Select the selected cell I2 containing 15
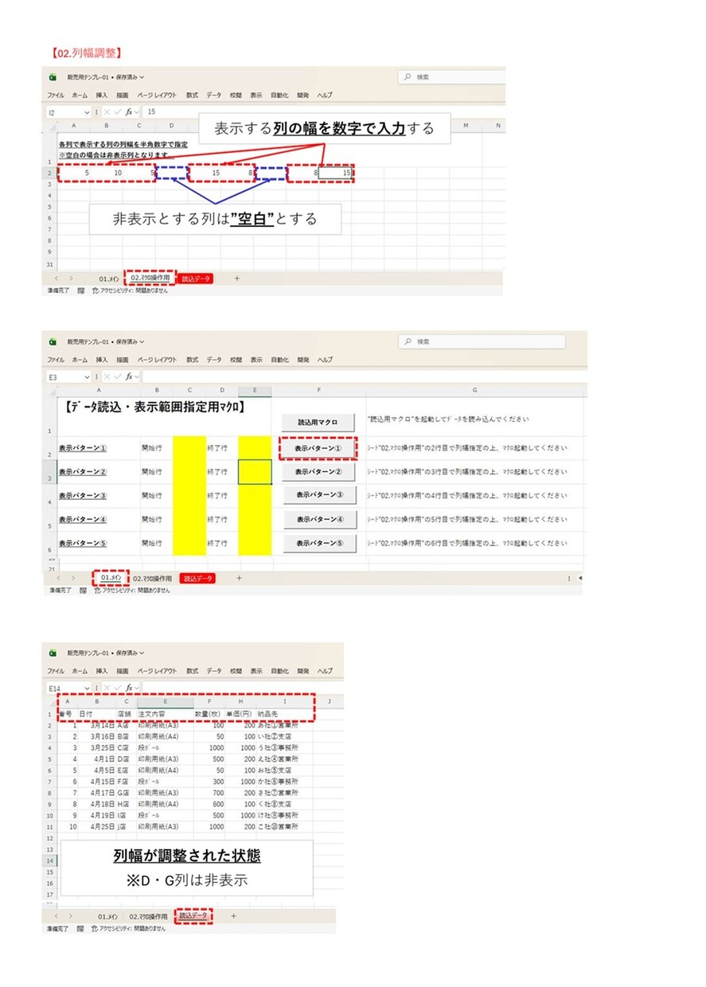The height and width of the screenshot is (987, 706). click(334, 173)
